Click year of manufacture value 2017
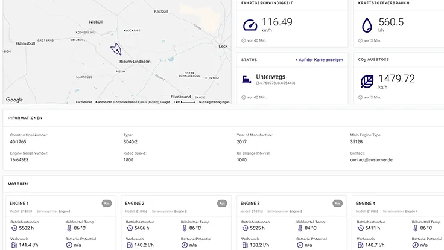Viewport: 444px width, 250px height. 241,142
